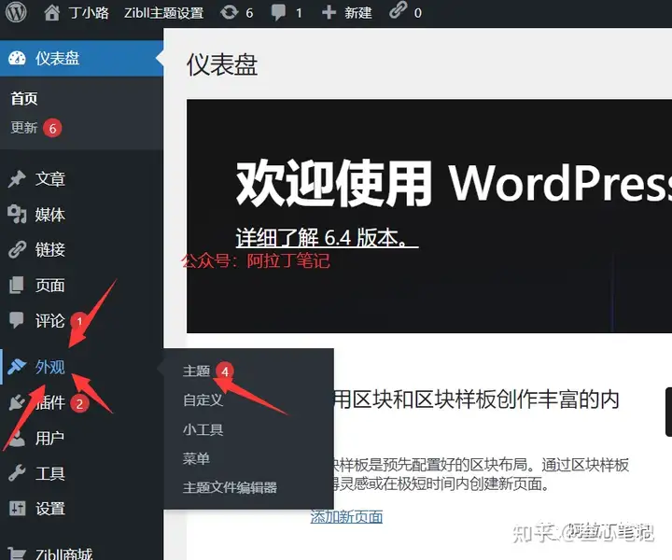Choose 主题 in the 外观 flyout
672x560 pixels.
pyautogui.click(x=196, y=371)
